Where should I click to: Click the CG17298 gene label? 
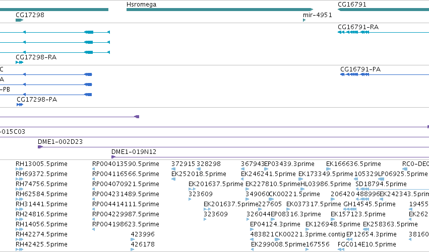click(30, 15)
